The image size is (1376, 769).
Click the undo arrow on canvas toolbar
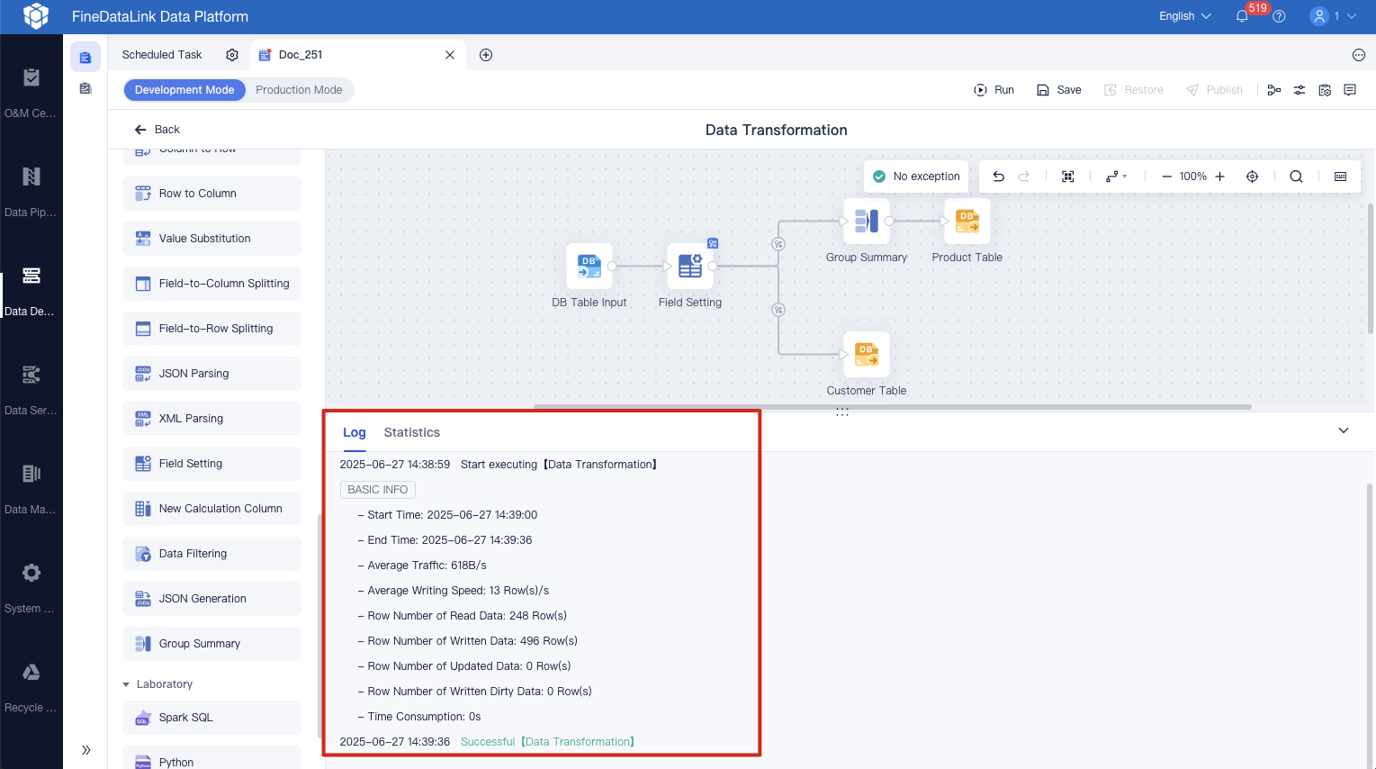(998, 176)
